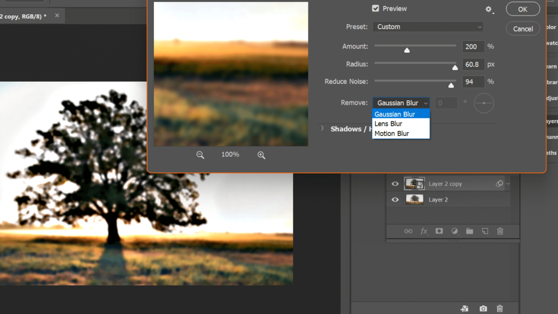Screen dimensions: 558x314
Task: Select Lens Blur from the list
Action: click(401, 124)
